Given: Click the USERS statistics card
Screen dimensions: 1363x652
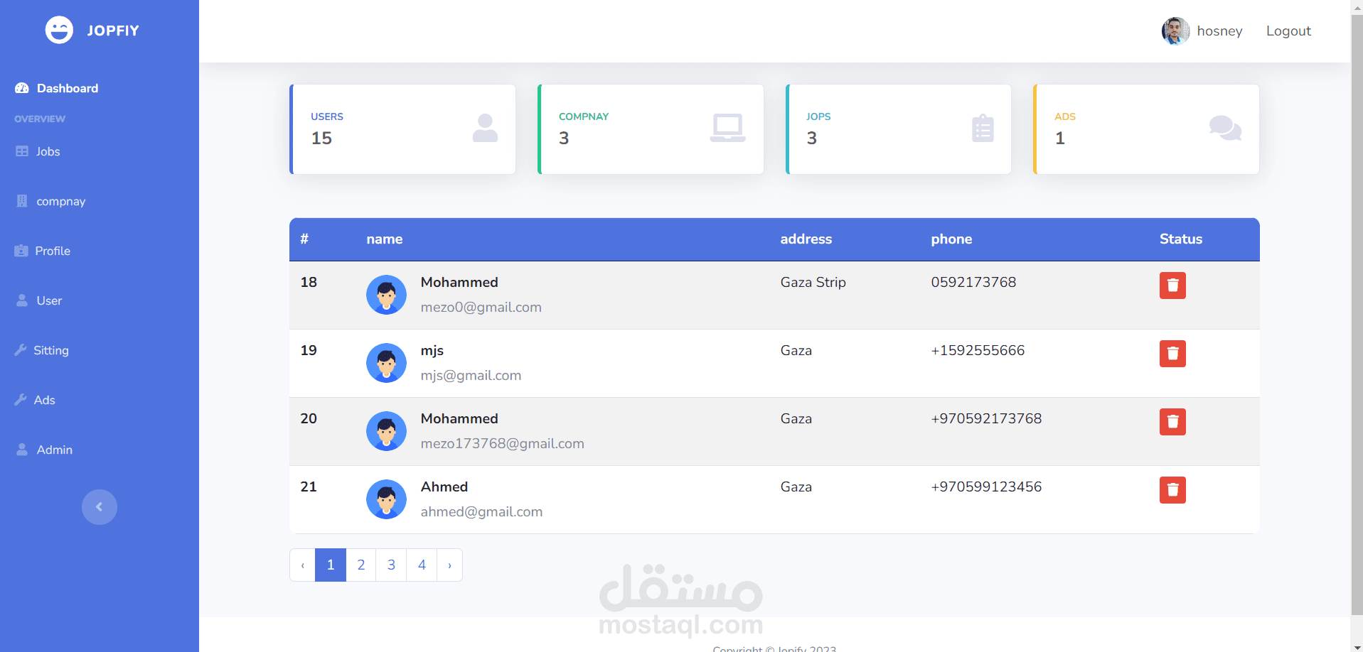Looking at the screenshot, I should [402, 129].
